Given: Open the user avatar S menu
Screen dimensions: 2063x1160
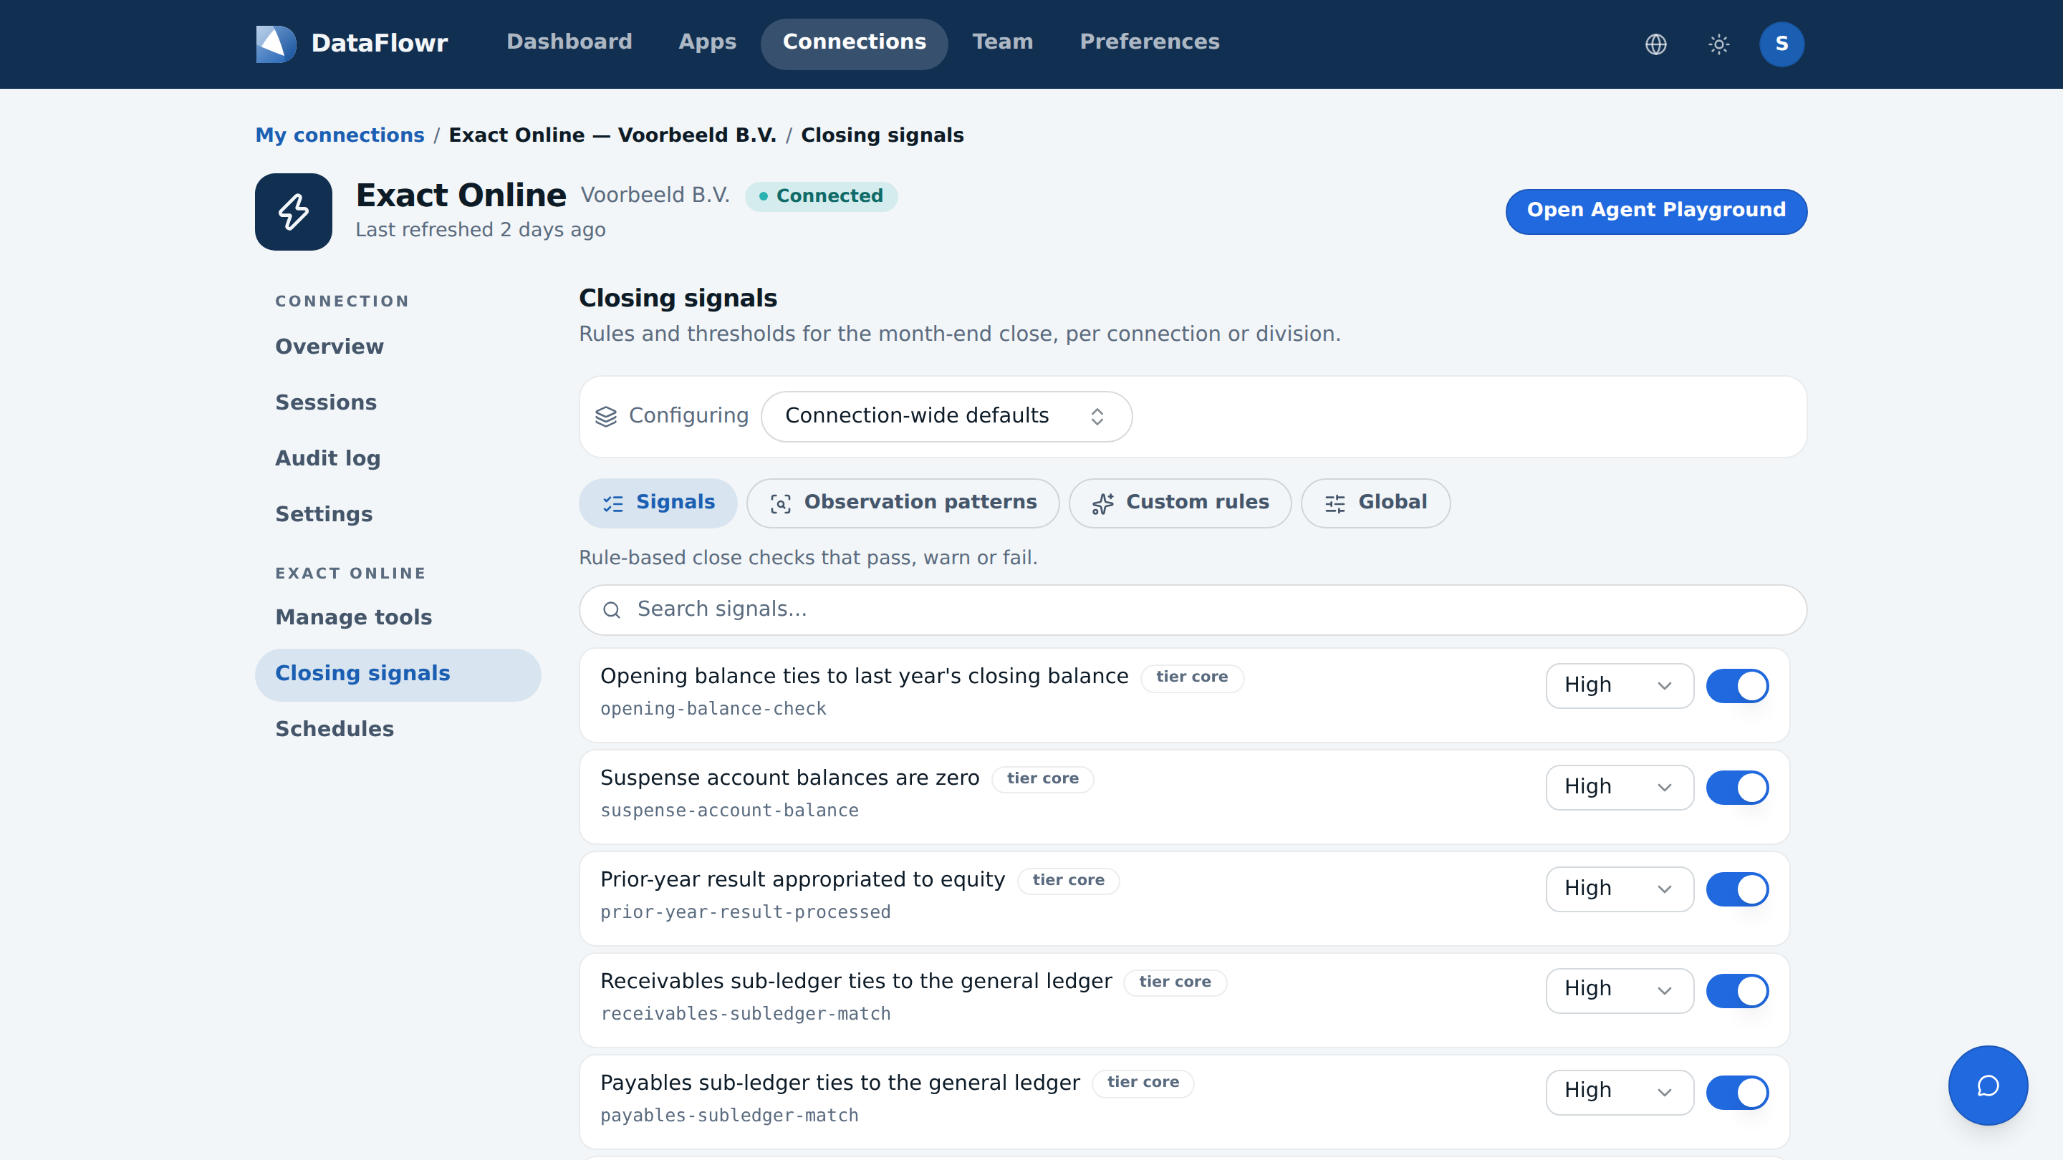Looking at the screenshot, I should (x=1781, y=44).
